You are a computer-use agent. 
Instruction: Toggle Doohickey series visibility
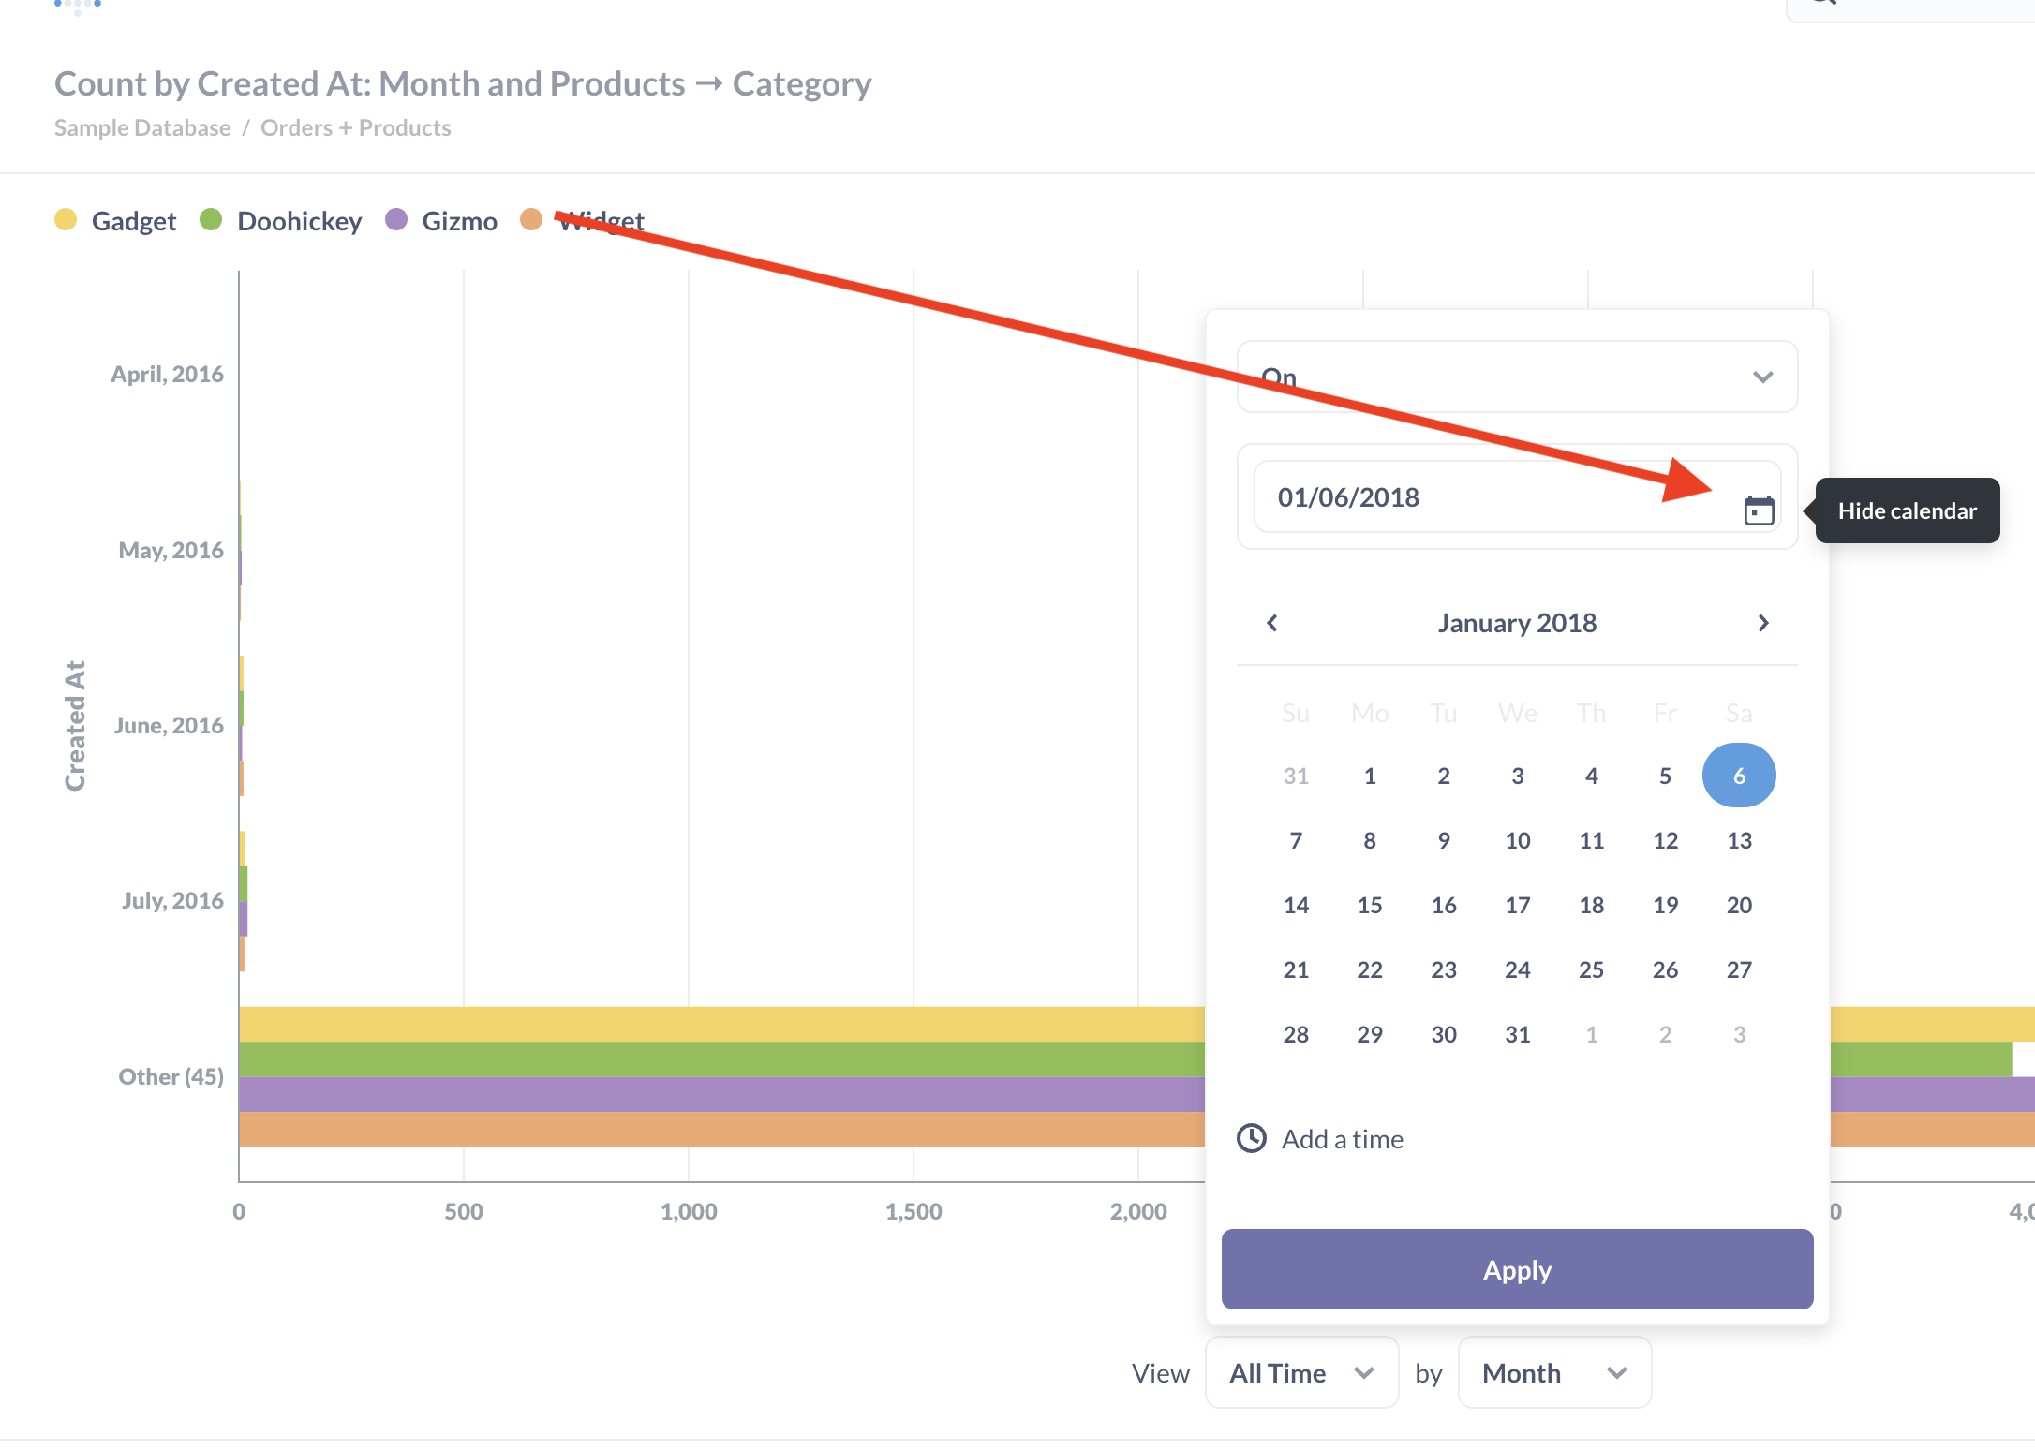coord(298,220)
